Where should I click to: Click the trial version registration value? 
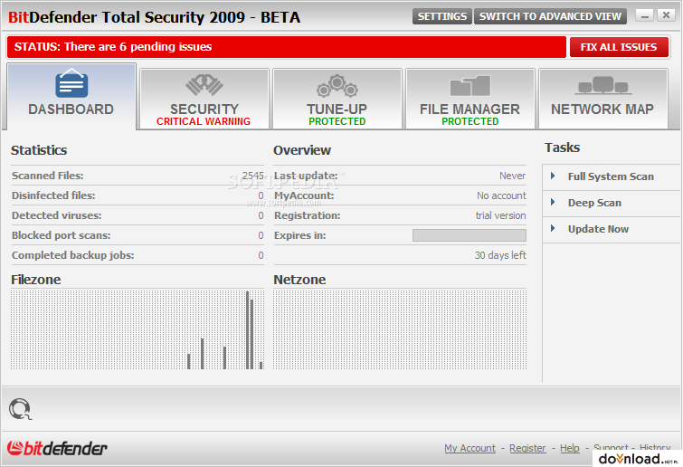tap(500, 215)
